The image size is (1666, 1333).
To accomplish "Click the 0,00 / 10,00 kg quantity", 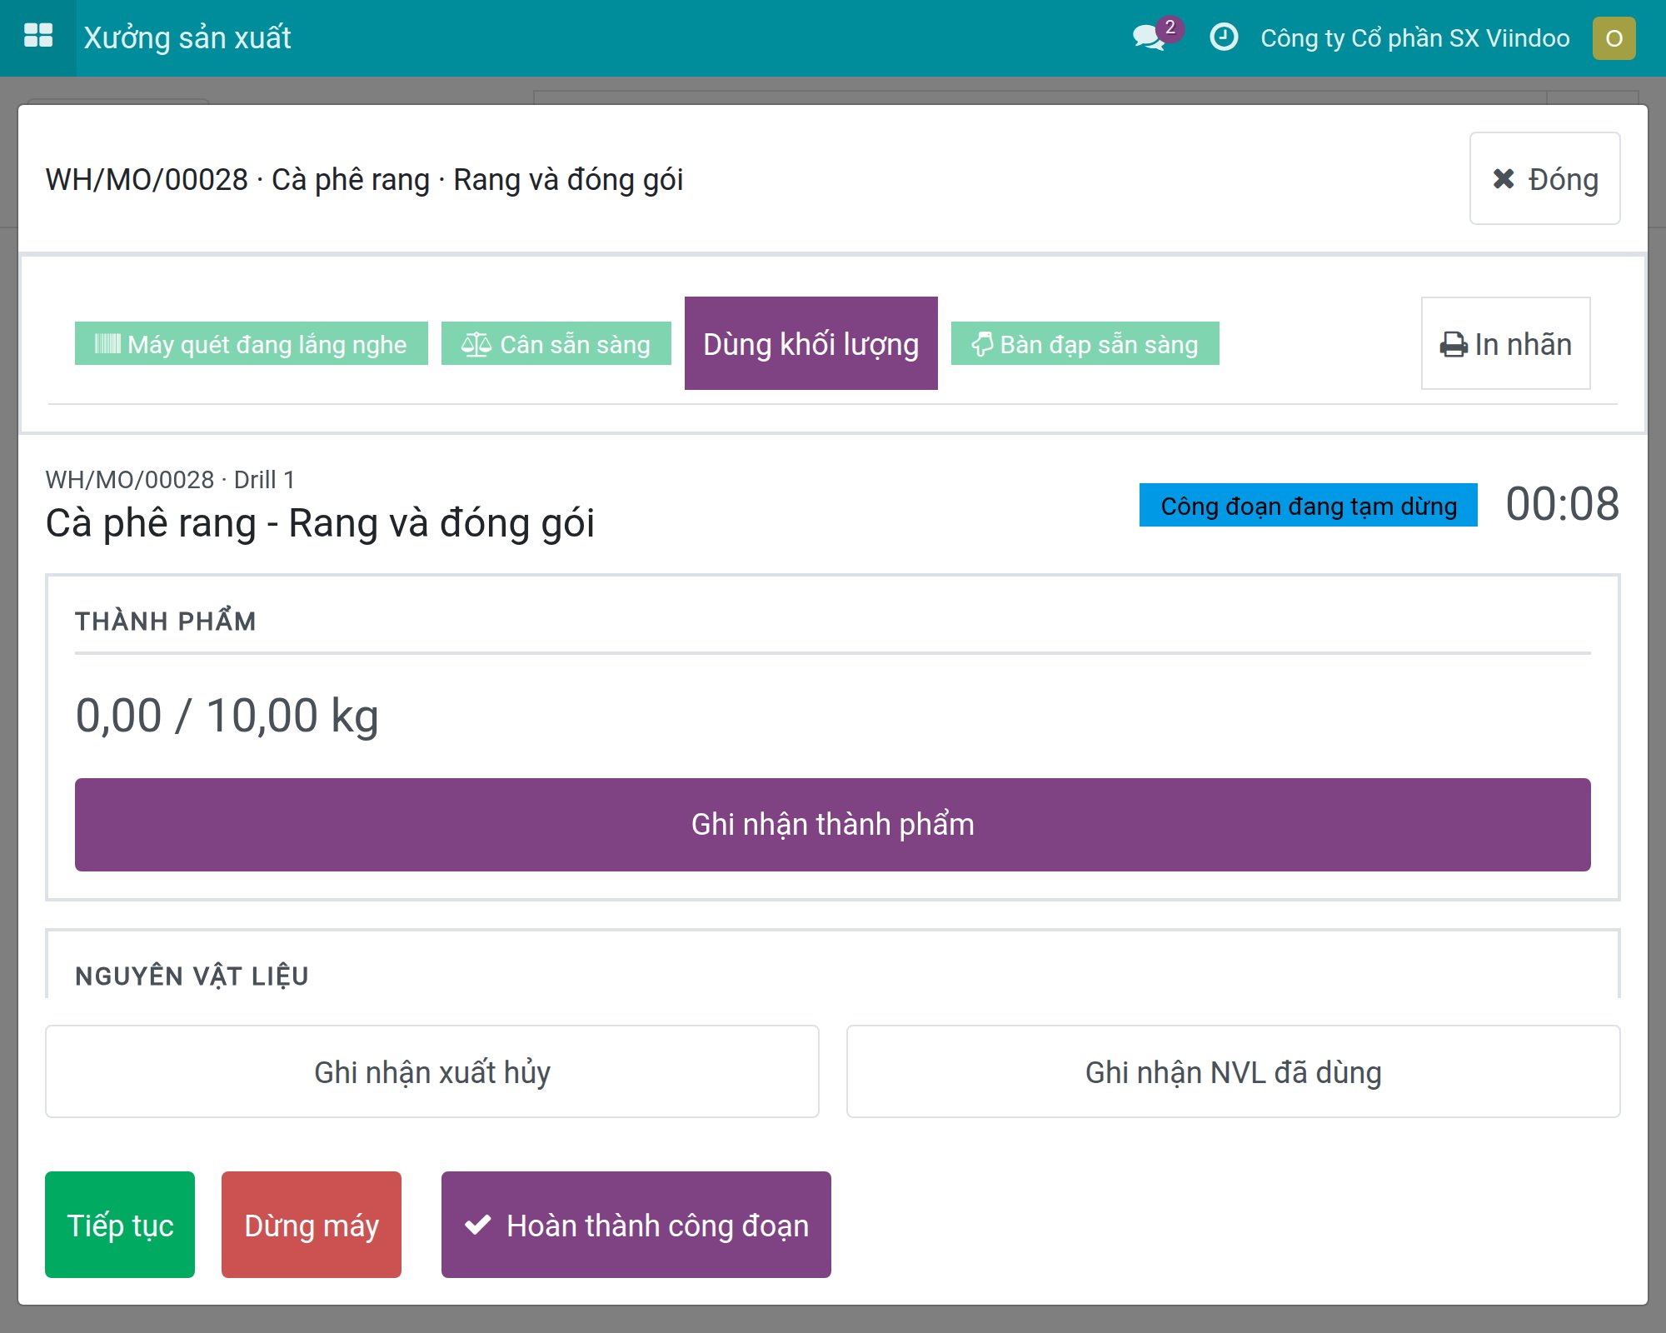I will (227, 716).
